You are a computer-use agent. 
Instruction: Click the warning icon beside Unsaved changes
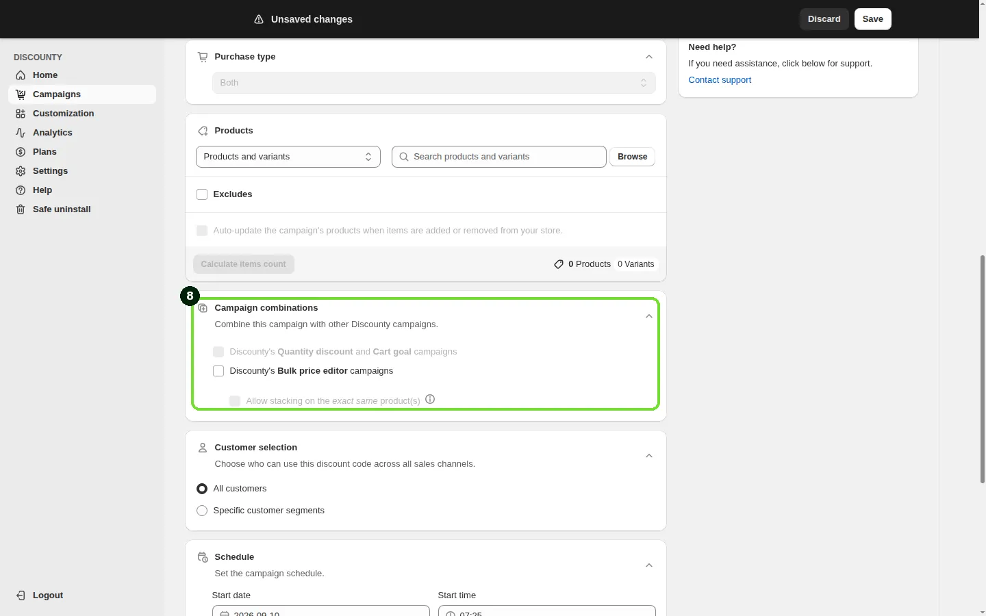259,19
